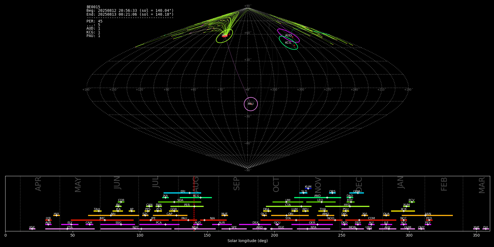Select the pink ETA shower bar

coord(70,229)
